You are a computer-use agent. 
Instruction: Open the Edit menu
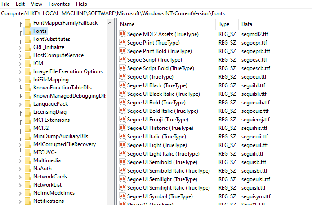coord(20,4)
